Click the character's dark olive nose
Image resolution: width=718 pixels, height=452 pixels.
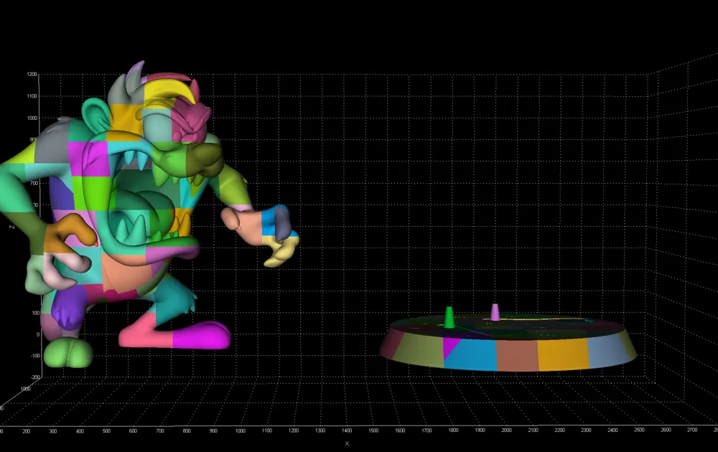[208, 157]
